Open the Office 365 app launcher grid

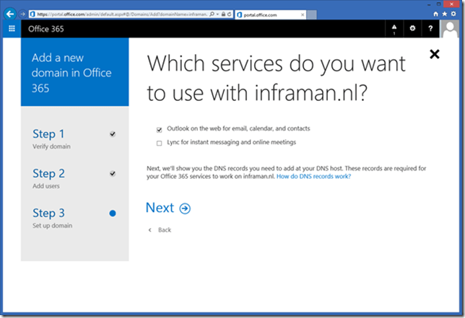12,29
